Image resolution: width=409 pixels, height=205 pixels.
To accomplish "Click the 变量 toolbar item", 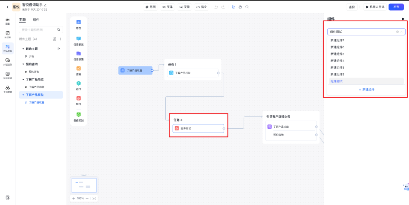I will (x=184, y=7).
